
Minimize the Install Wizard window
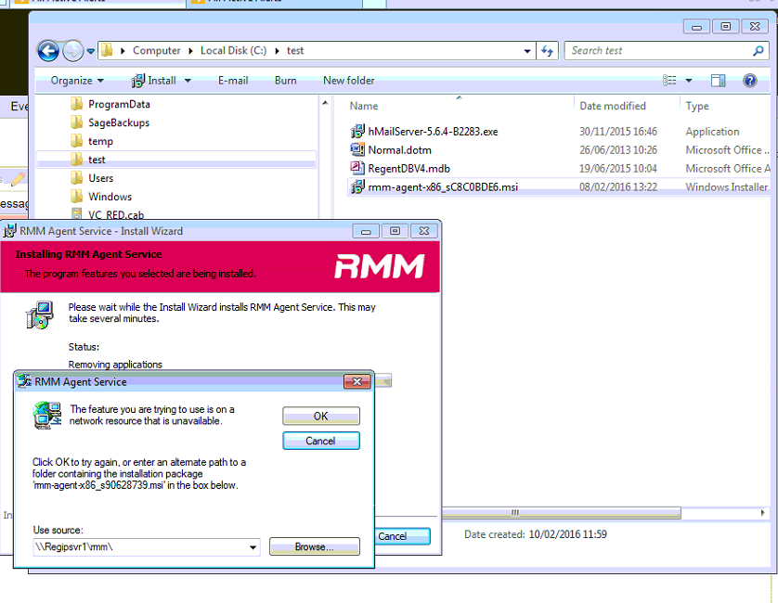pyautogui.click(x=366, y=231)
